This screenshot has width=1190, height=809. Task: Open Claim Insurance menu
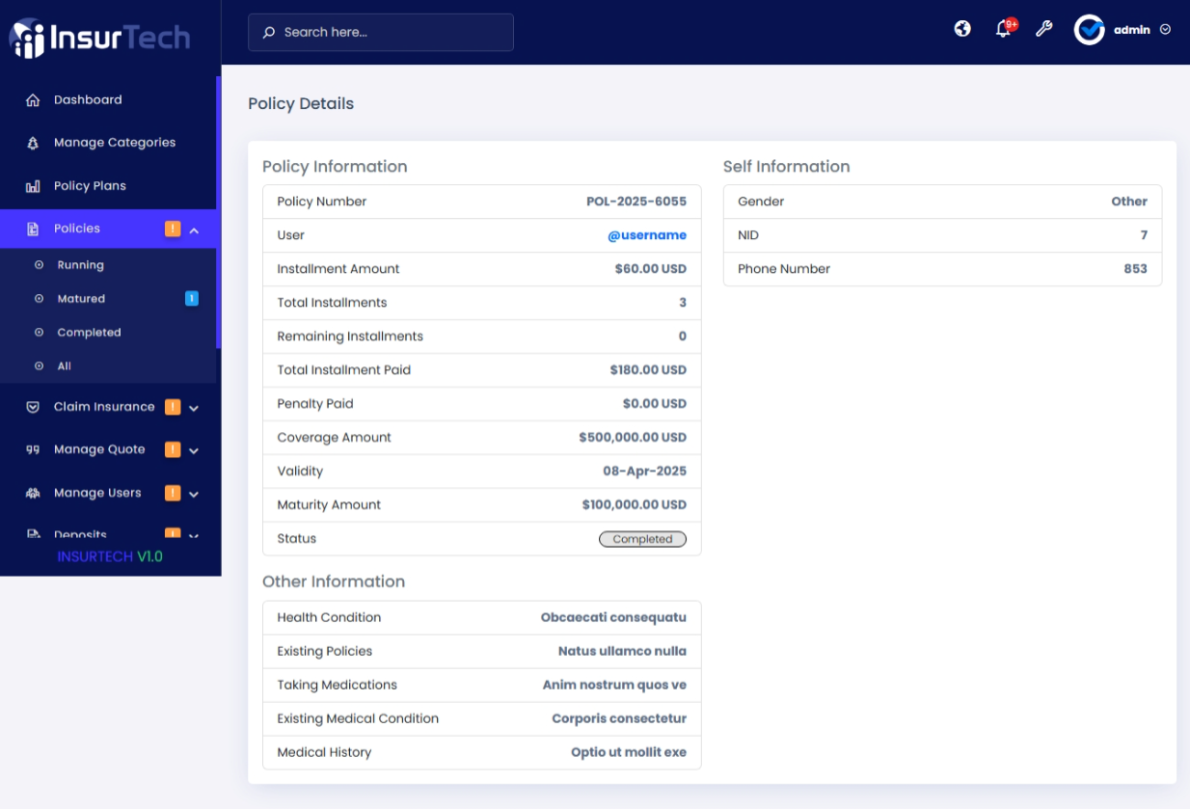pos(104,407)
